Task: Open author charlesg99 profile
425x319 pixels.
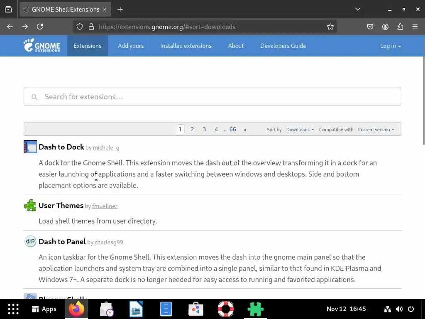Action: coord(109,242)
